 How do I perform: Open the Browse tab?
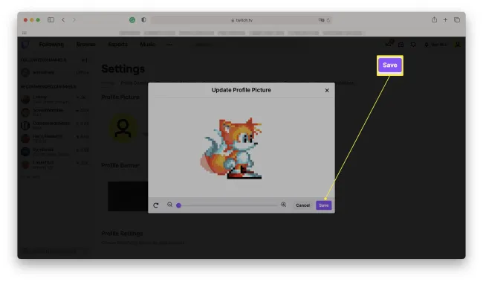click(x=86, y=45)
